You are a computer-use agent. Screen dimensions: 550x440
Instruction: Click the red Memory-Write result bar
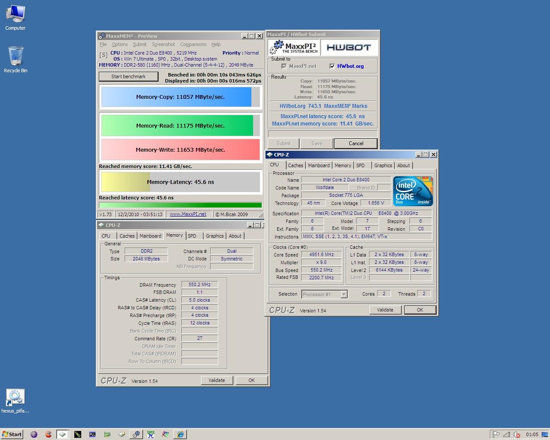[x=180, y=150]
